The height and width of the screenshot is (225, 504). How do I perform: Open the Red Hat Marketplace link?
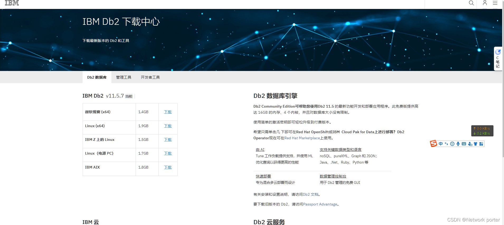[302, 138]
